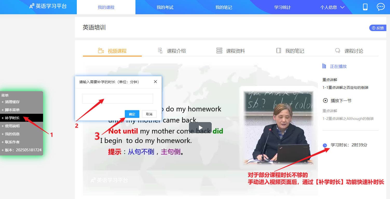
Task: Expand the 个人信息 dropdown
Action: pyautogui.click(x=332, y=7)
